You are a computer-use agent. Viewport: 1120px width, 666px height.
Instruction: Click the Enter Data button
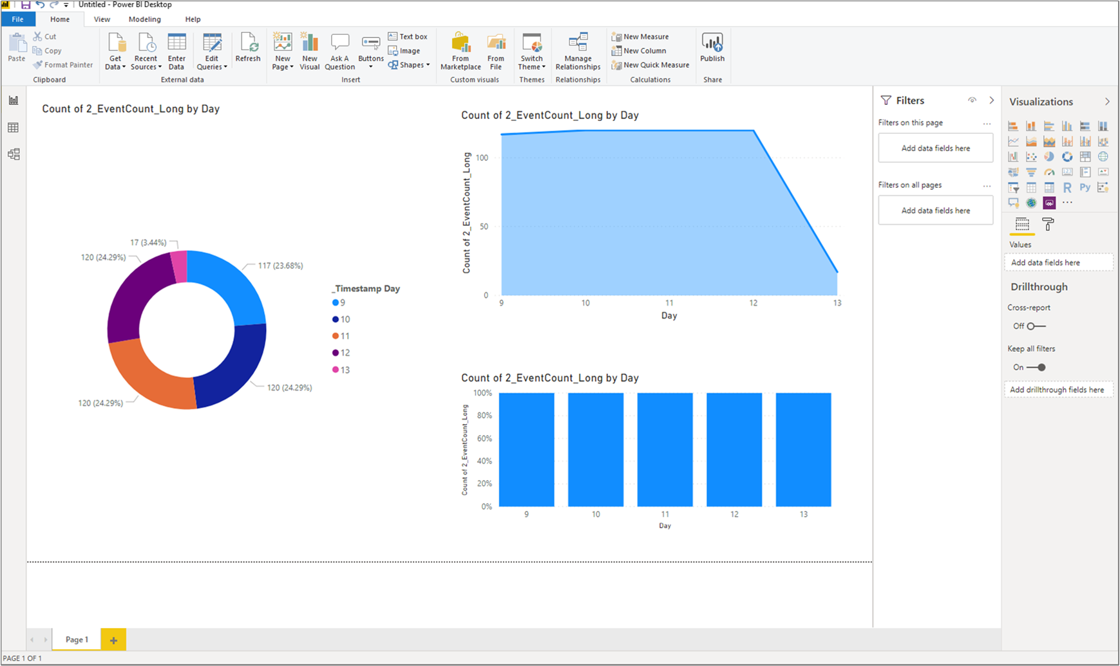[176, 51]
